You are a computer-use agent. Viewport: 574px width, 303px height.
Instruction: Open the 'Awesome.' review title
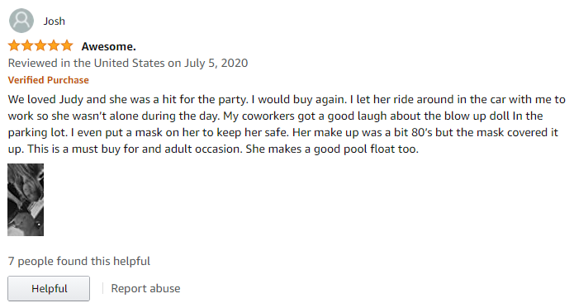108,46
